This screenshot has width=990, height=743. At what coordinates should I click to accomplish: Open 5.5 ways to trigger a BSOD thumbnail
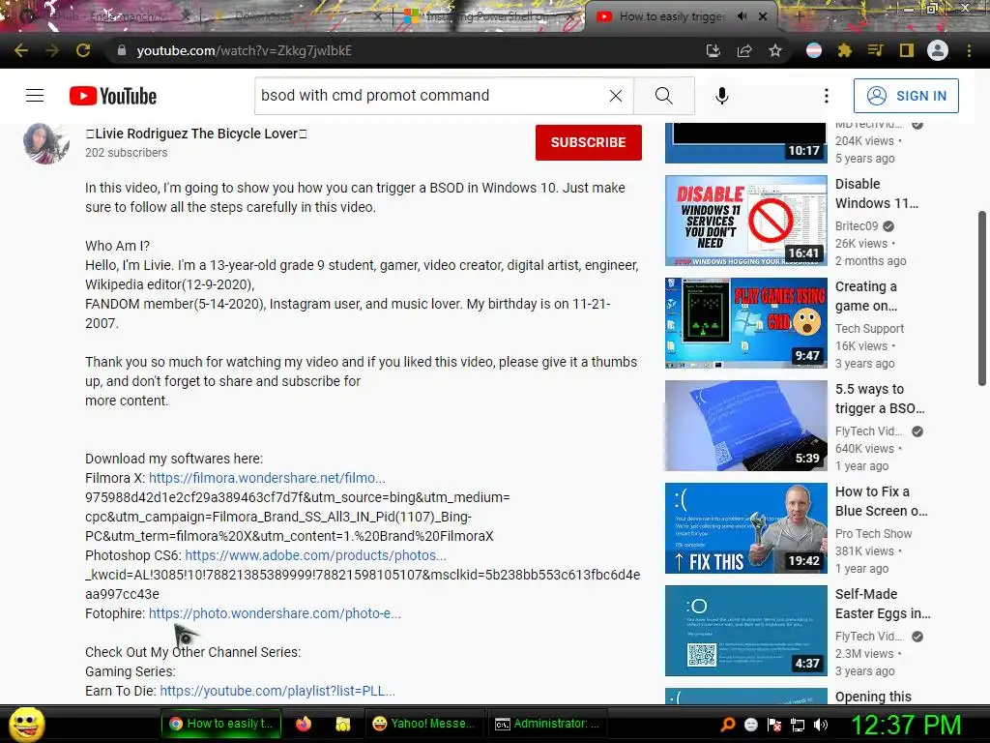746,426
